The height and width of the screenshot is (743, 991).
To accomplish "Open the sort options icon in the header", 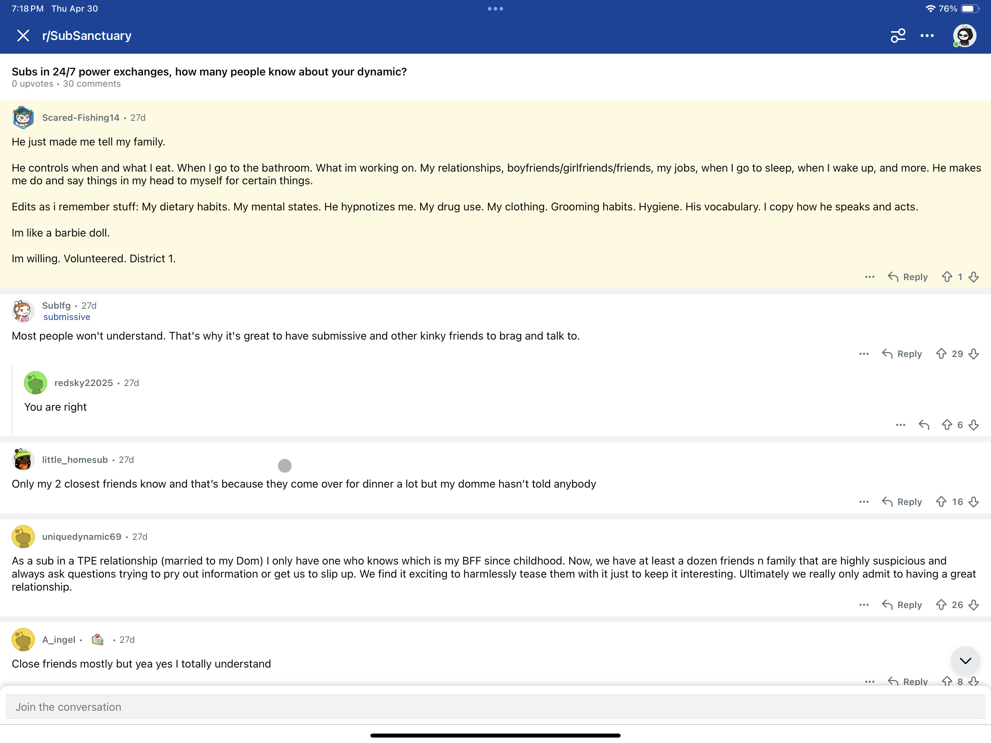I will [898, 36].
